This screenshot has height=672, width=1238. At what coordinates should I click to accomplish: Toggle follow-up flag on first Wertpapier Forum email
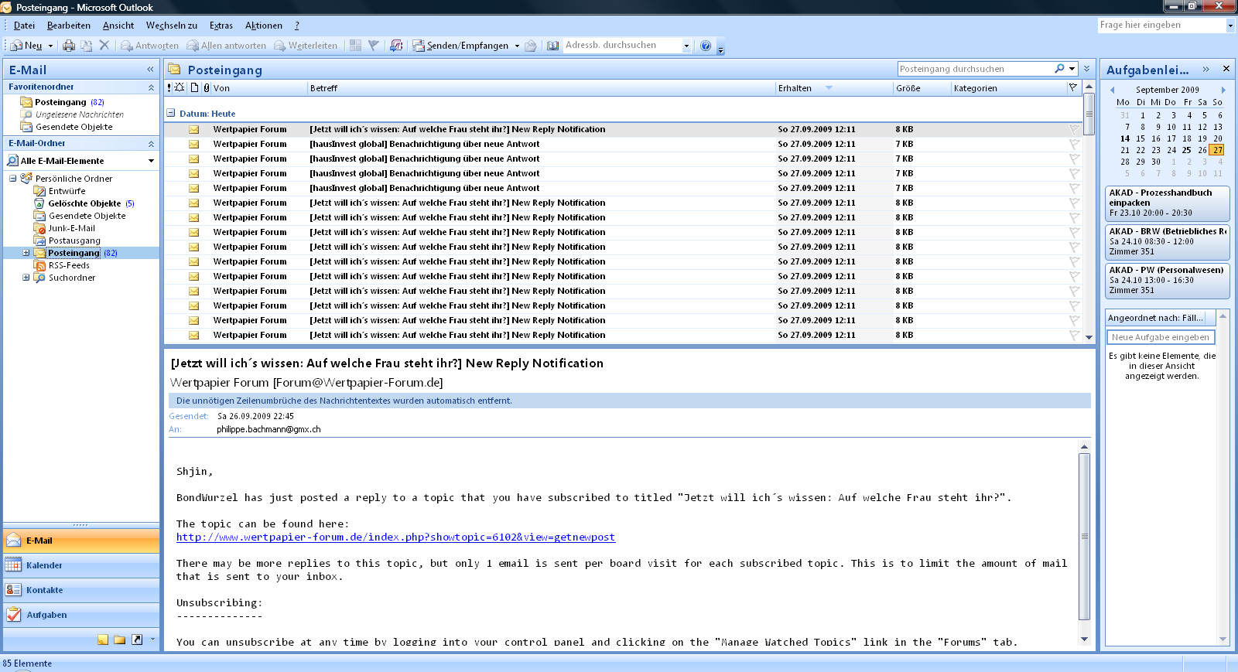tap(1074, 129)
